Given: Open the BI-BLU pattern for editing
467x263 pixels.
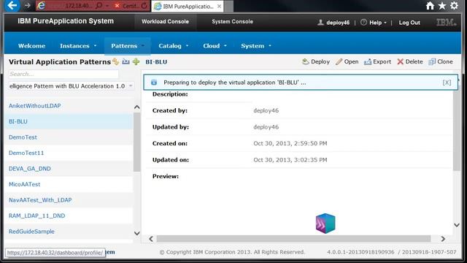Looking at the screenshot, I should 347,61.
